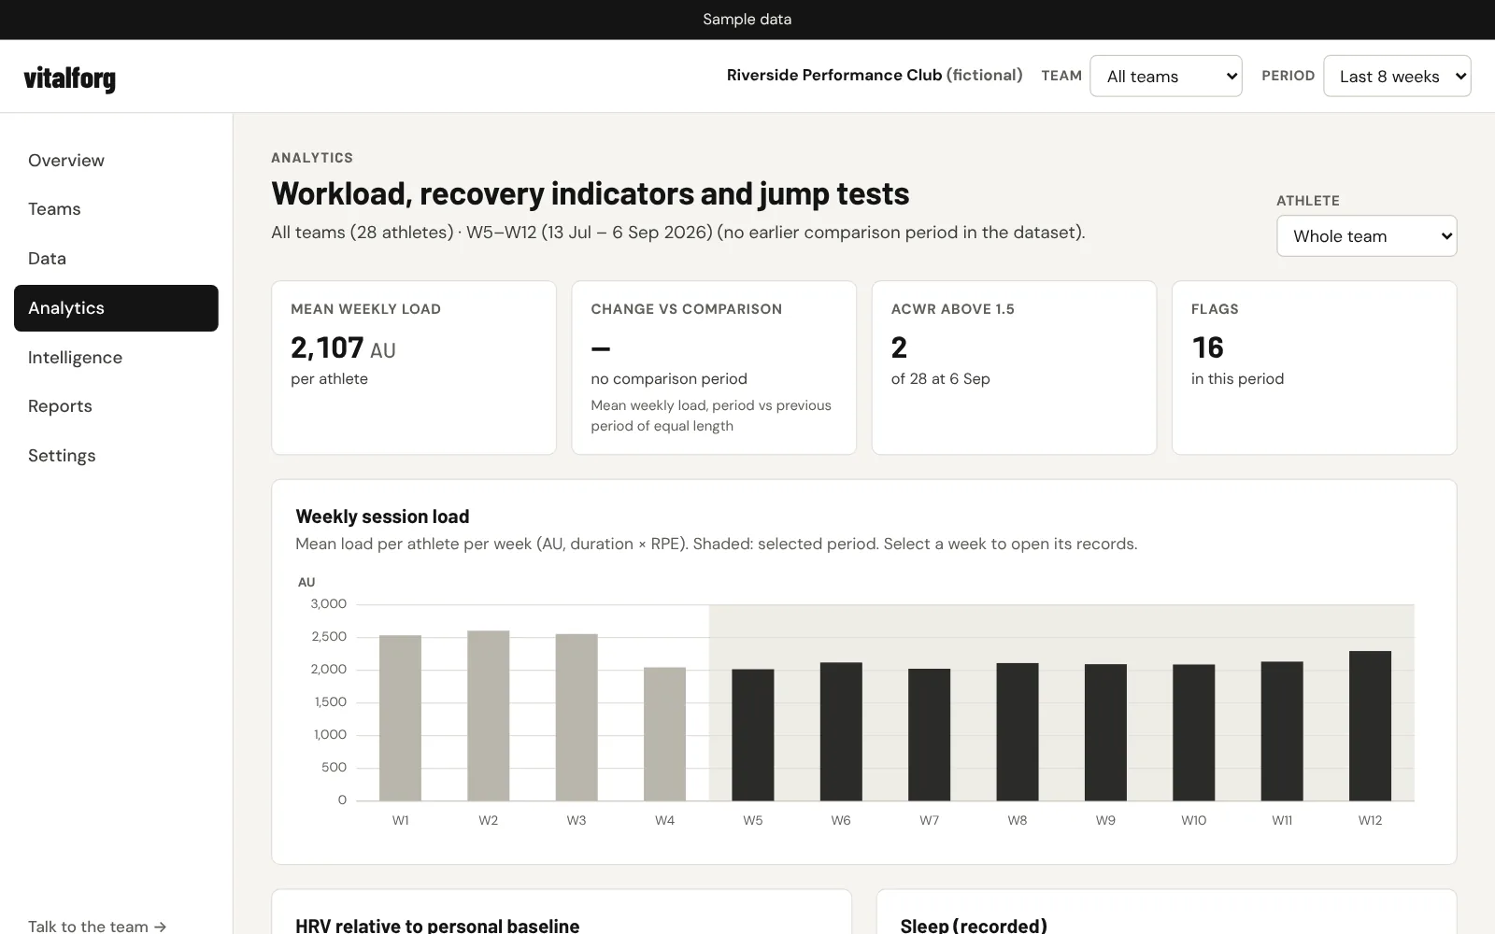Click the 3,000 y-axis label
The width and height of the screenshot is (1495, 934).
[x=329, y=603]
